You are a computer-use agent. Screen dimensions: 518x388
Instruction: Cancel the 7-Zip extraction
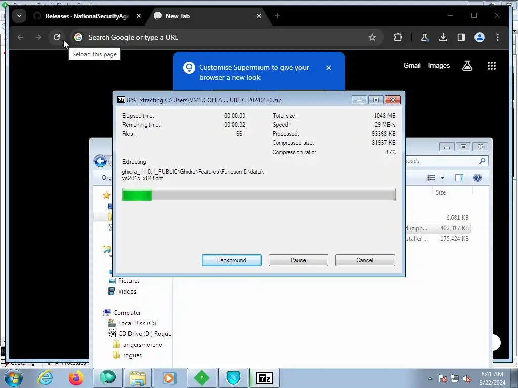[365, 260]
